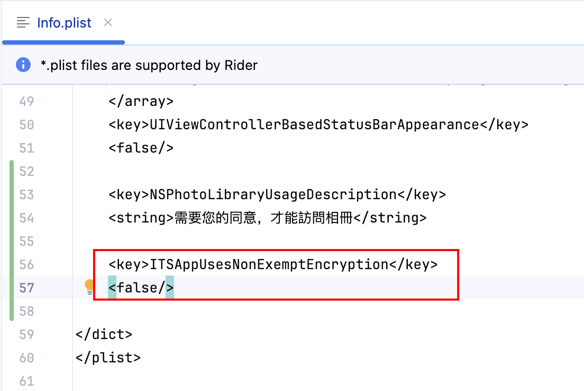
Task: Click the UIViewControllerBasedStatusBarAppearance key text
Action: tap(314, 125)
